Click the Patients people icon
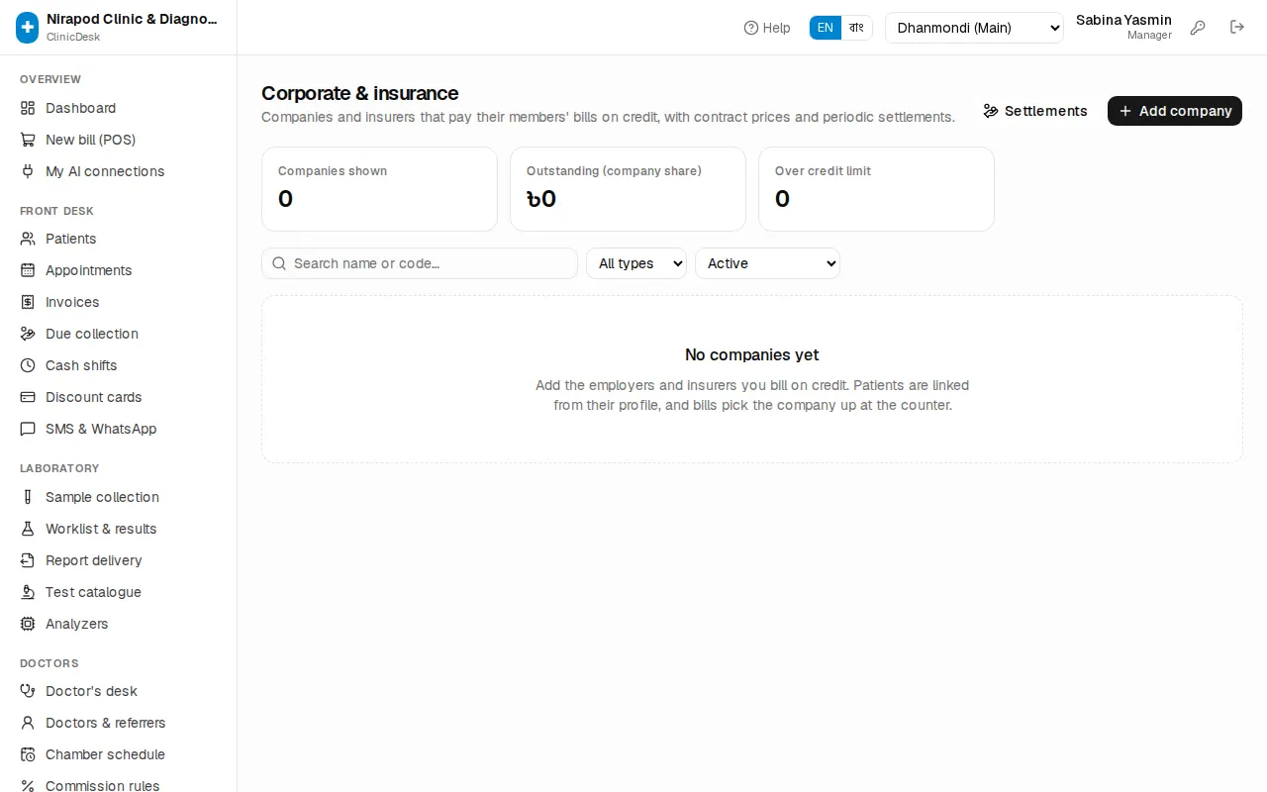Viewport: 1267px width, 792px height. (28, 239)
